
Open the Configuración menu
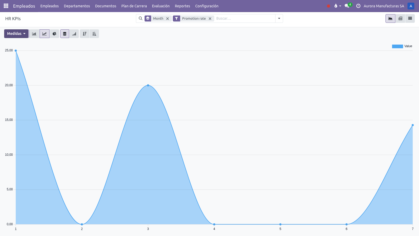[x=207, y=6]
